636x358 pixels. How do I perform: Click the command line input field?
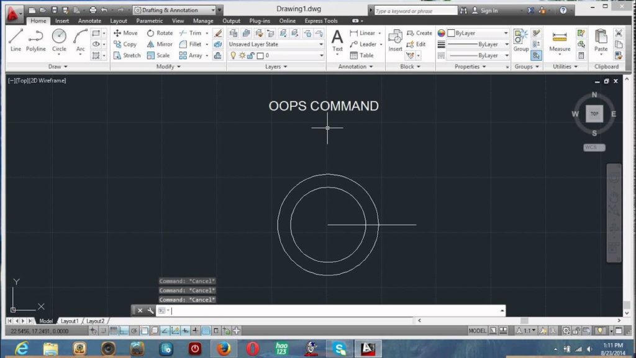pos(335,310)
